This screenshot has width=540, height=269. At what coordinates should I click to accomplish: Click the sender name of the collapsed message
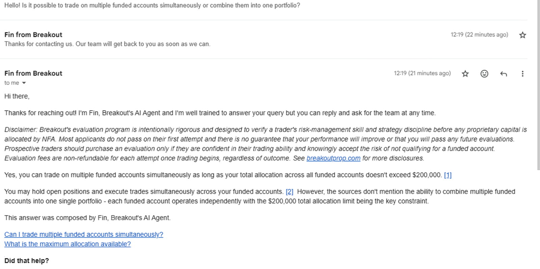pos(33,35)
